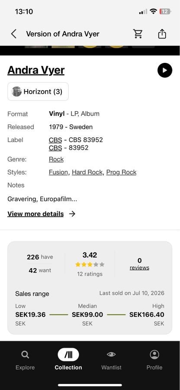Select the Prog Rock style link
The height and width of the screenshot is (390, 180).
(122, 172)
